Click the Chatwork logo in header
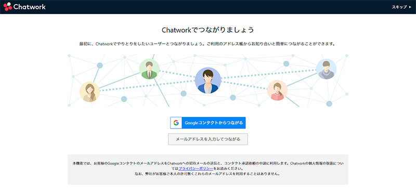The height and width of the screenshot is (194, 416). click(24, 7)
